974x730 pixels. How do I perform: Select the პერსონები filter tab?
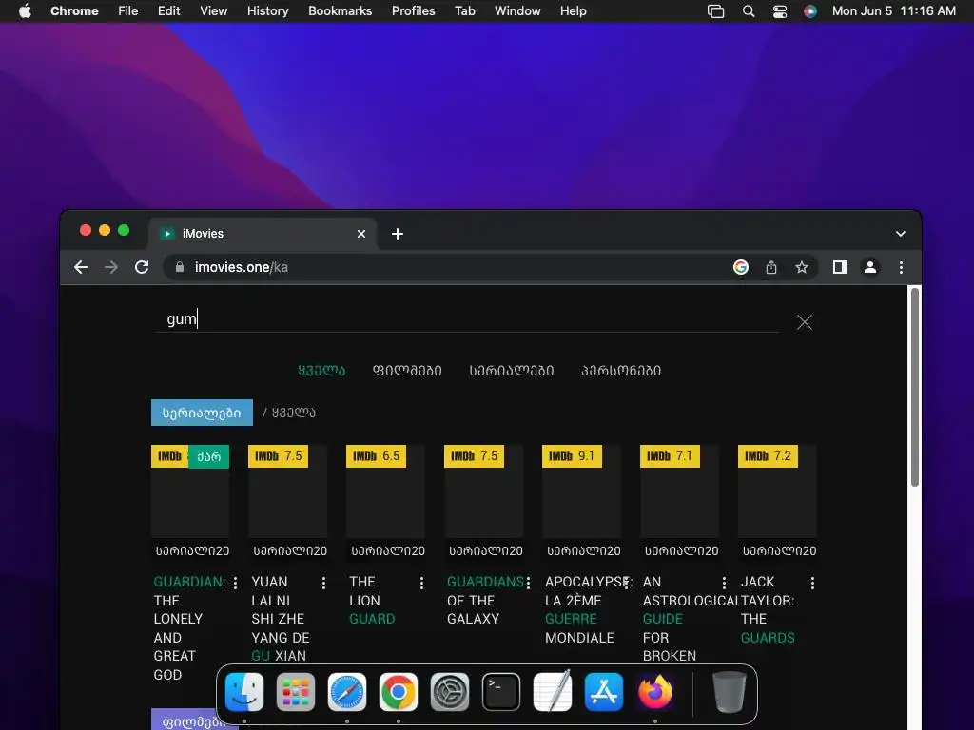[x=620, y=371]
